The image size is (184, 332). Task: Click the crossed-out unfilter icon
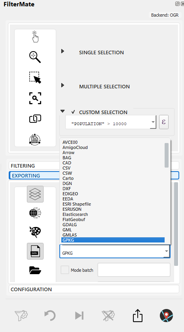[x=108, y=316]
